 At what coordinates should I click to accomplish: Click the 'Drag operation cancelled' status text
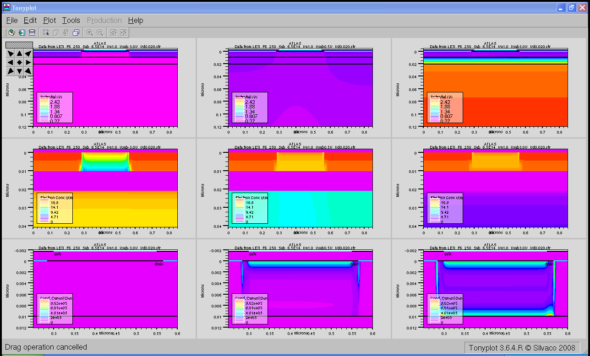pyautogui.click(x=46, y=347)
